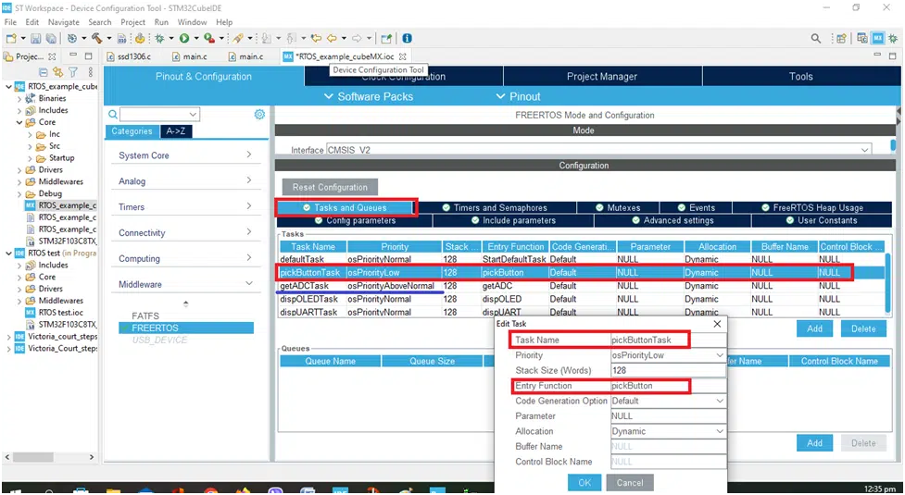Switch to the Device Configuration Tool MX perspective
This screenshot has width=905, height=495.
click(878, 38)
